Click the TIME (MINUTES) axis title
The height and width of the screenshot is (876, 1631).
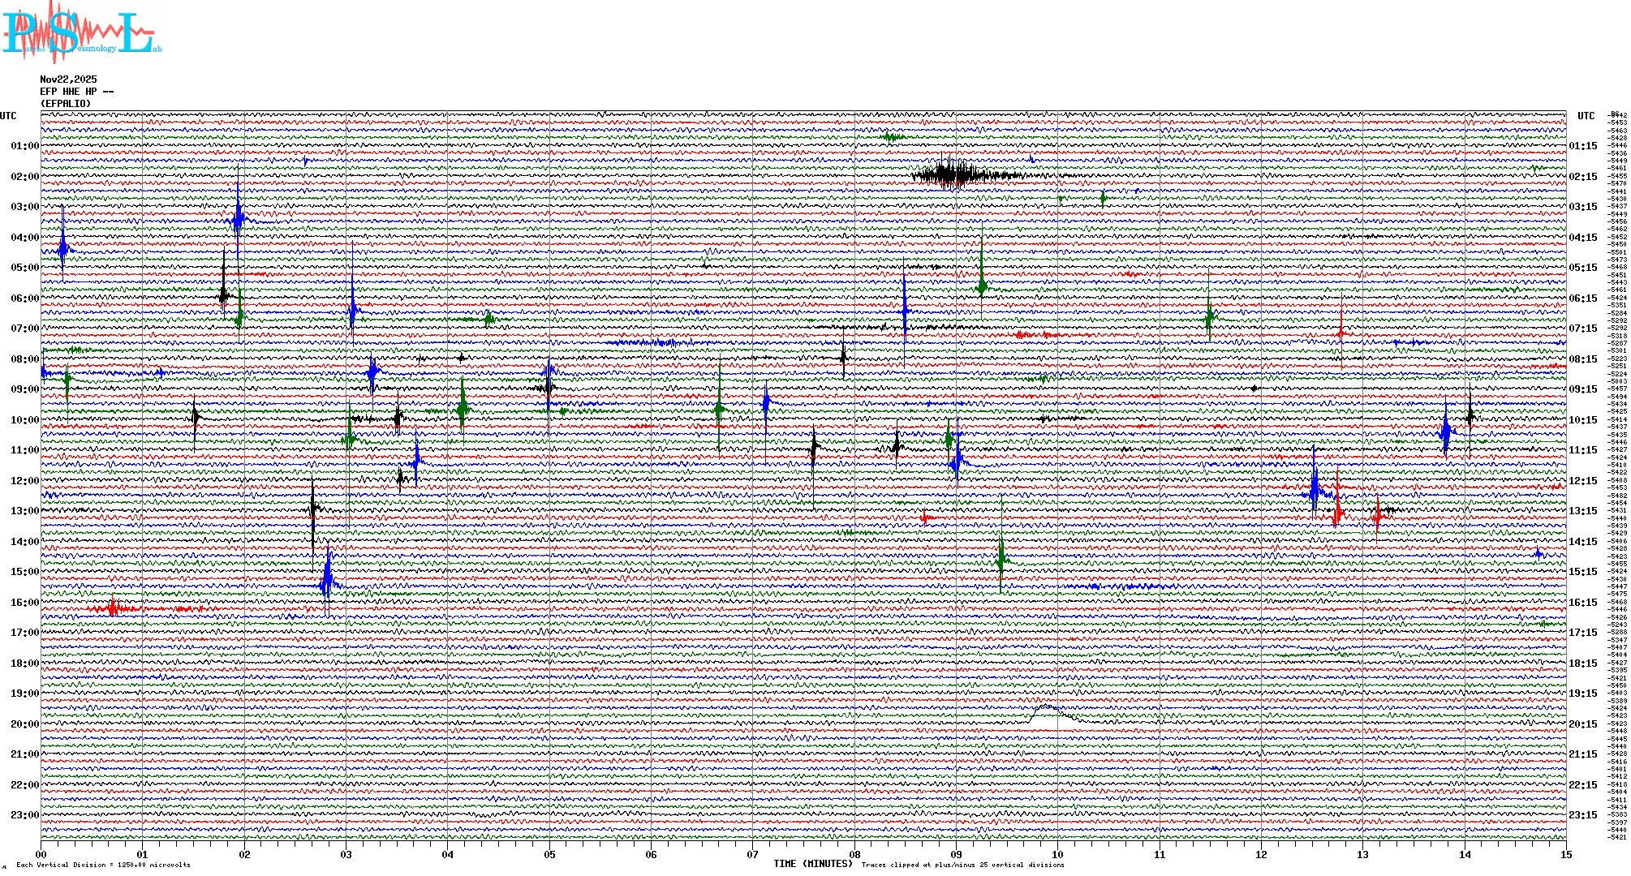tap(813, 864)
